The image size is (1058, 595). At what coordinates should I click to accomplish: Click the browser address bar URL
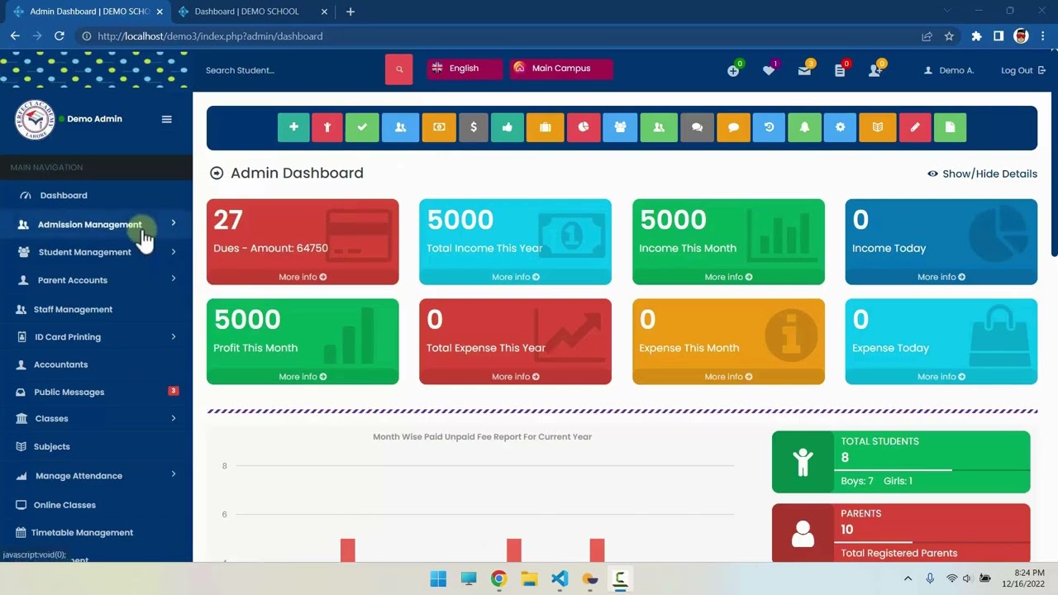pyautogui.click(x=210, y=36)
